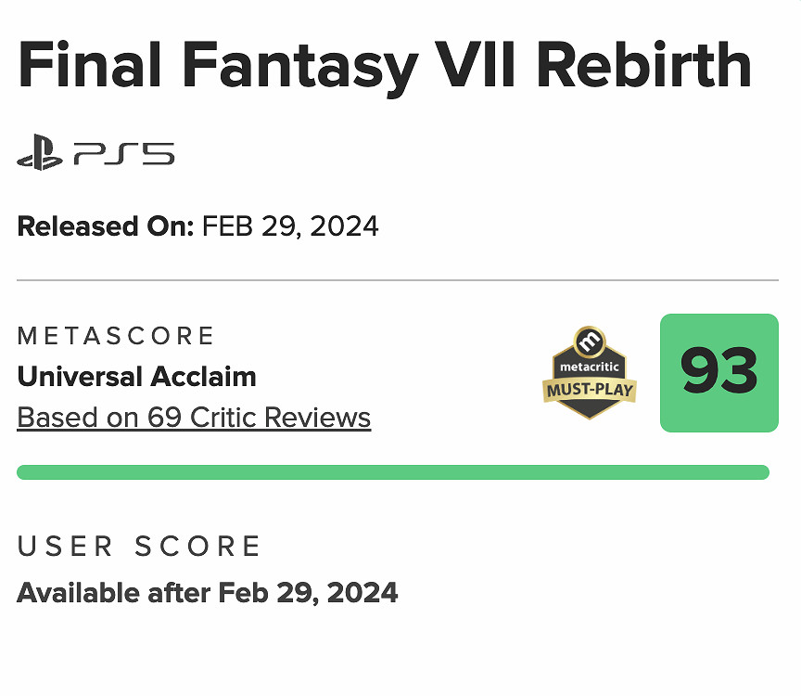
Task: Click the 'Released On:' label
Action: (x=105, y=226)
